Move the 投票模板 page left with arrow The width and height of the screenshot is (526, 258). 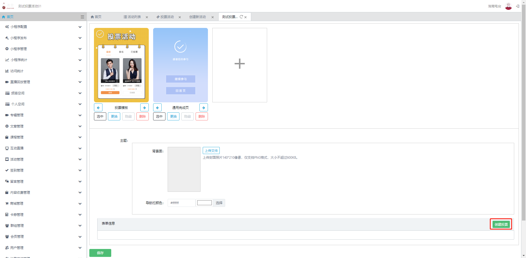[x=98, y=108]
